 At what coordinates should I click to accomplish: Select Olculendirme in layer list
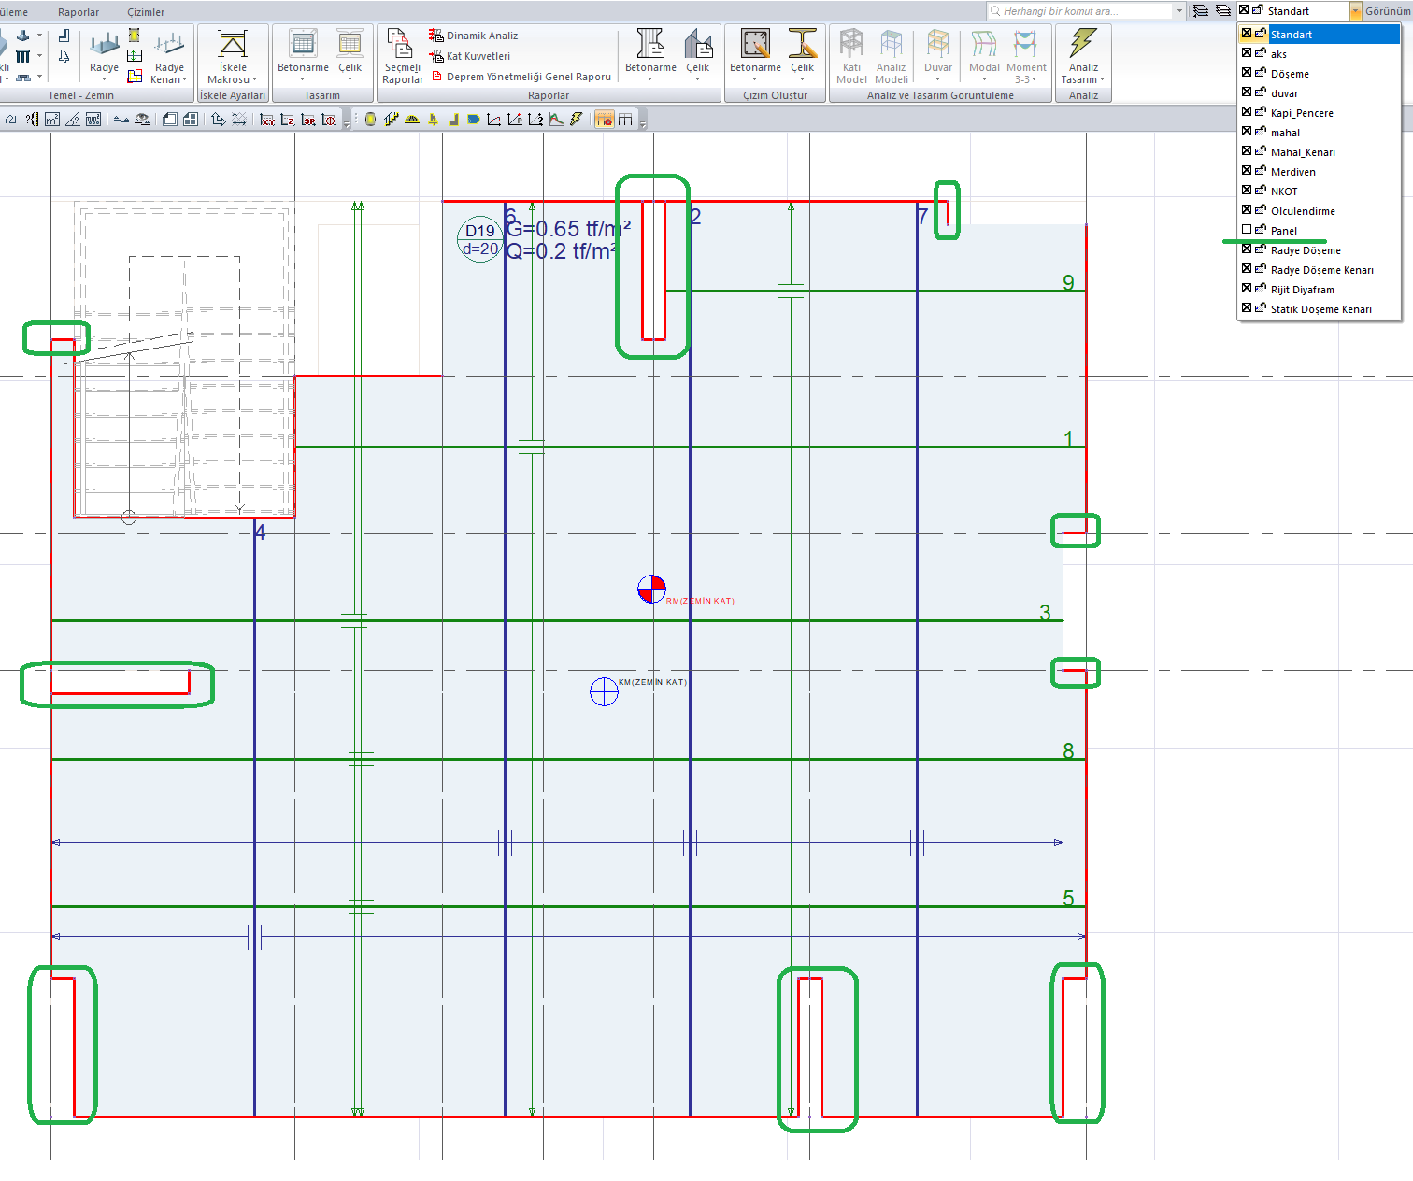pyautogui.click(x=1320, y=211)
